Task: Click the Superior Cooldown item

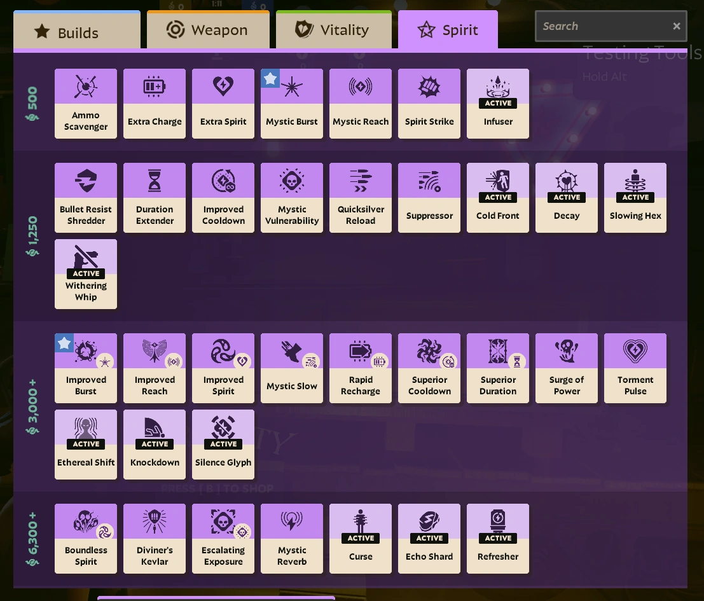Action: pyautogui.click(x=429, y=368)
